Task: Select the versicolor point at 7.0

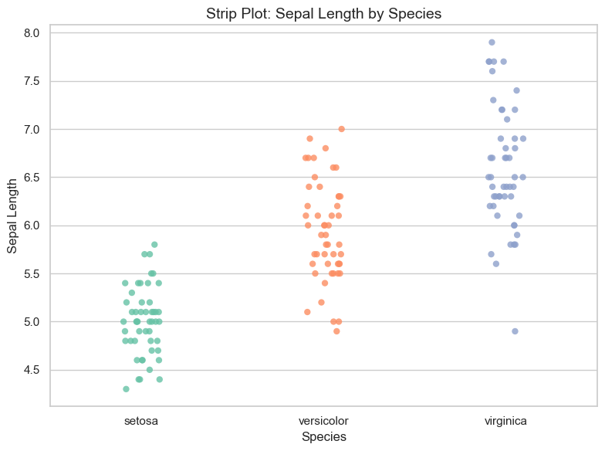Action: (x=341, y=129)
